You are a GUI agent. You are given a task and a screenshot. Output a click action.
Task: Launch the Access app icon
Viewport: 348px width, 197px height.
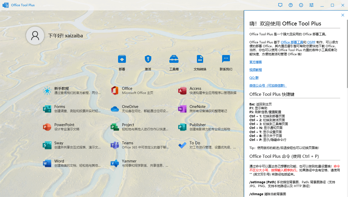tap(182, 91)
